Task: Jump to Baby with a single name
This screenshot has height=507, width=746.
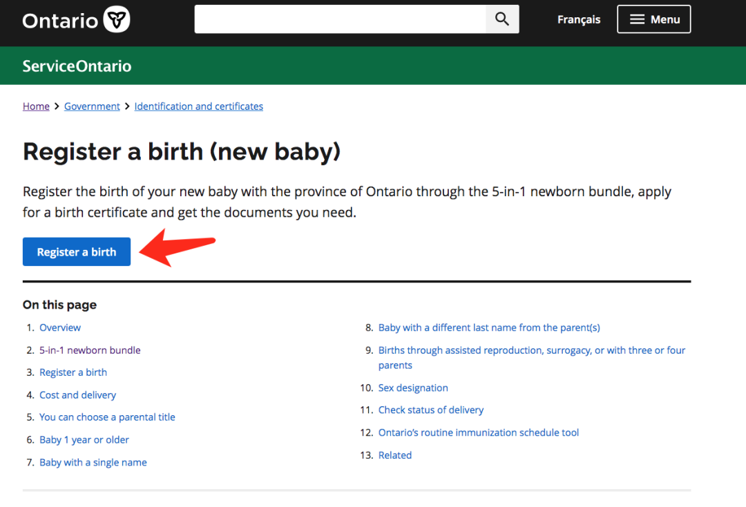Action: click(x=93, y=462)
